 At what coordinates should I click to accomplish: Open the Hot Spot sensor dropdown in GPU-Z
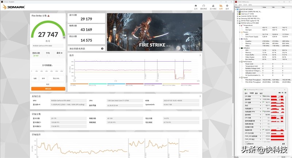click(x=260, y=106)
